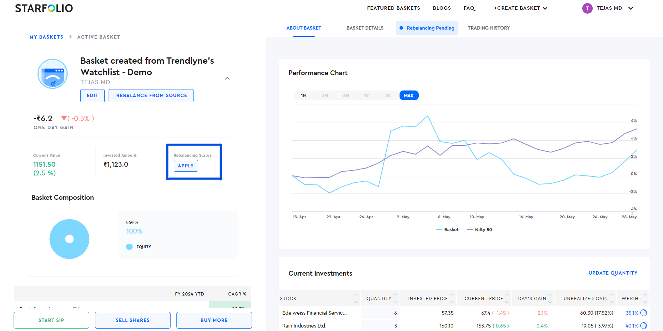Select the MAX chart range
This screenshot has width=663, height=331.
point(409,95)
